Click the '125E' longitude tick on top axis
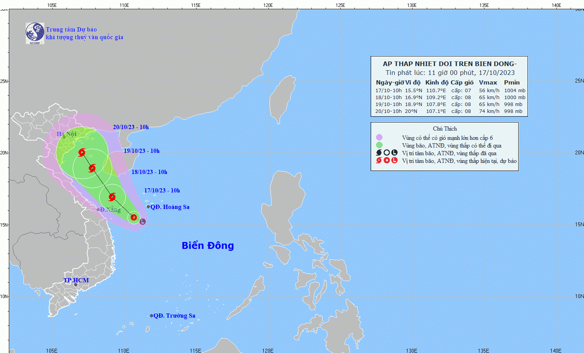The width and height of the screenshot is (584, 353). pyautogui.click(x=340, y=5)
